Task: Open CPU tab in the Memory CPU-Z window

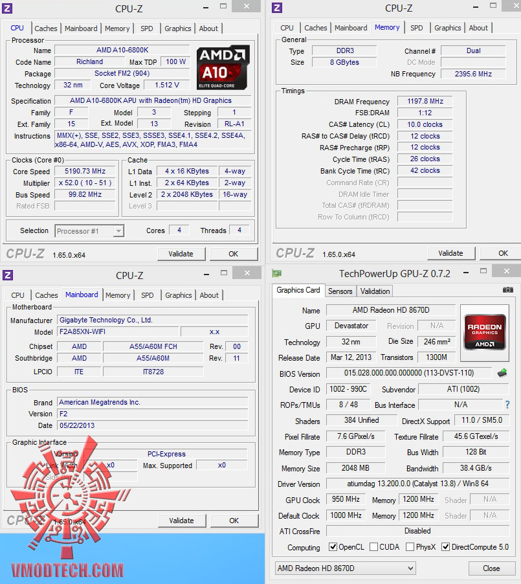Action: coord(287,28)
